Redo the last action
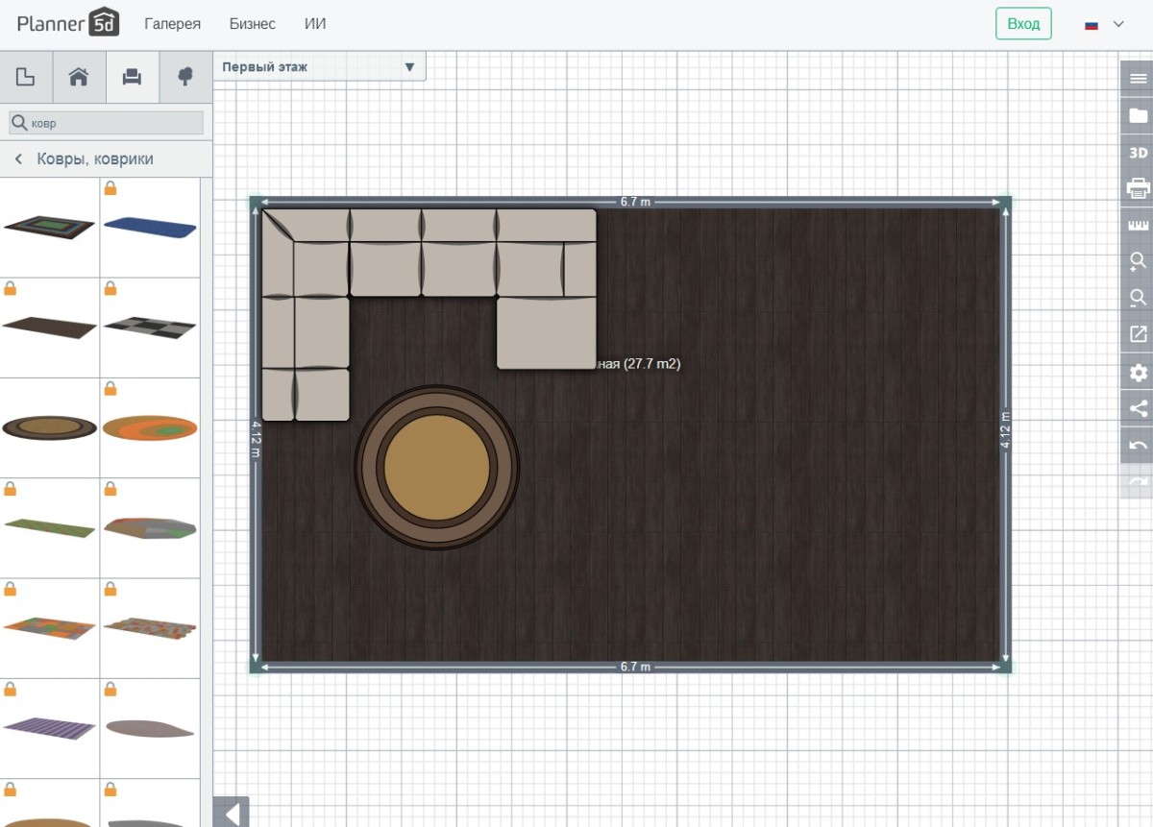The height and width of the screenshot is (827, 1153). [1138, 481]
